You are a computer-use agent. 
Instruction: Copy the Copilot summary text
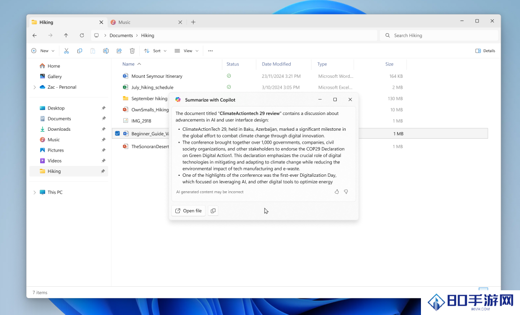[x=213, y=210]
